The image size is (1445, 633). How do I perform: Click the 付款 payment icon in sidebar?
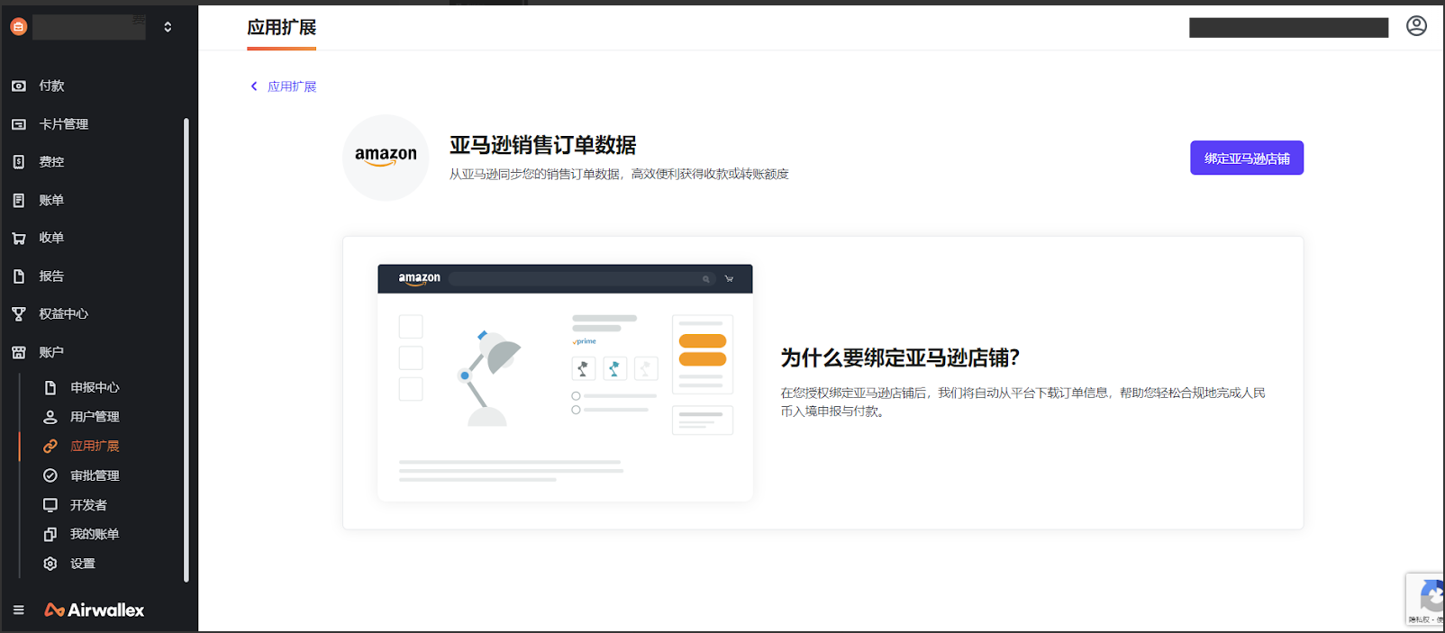click(19, 86)
